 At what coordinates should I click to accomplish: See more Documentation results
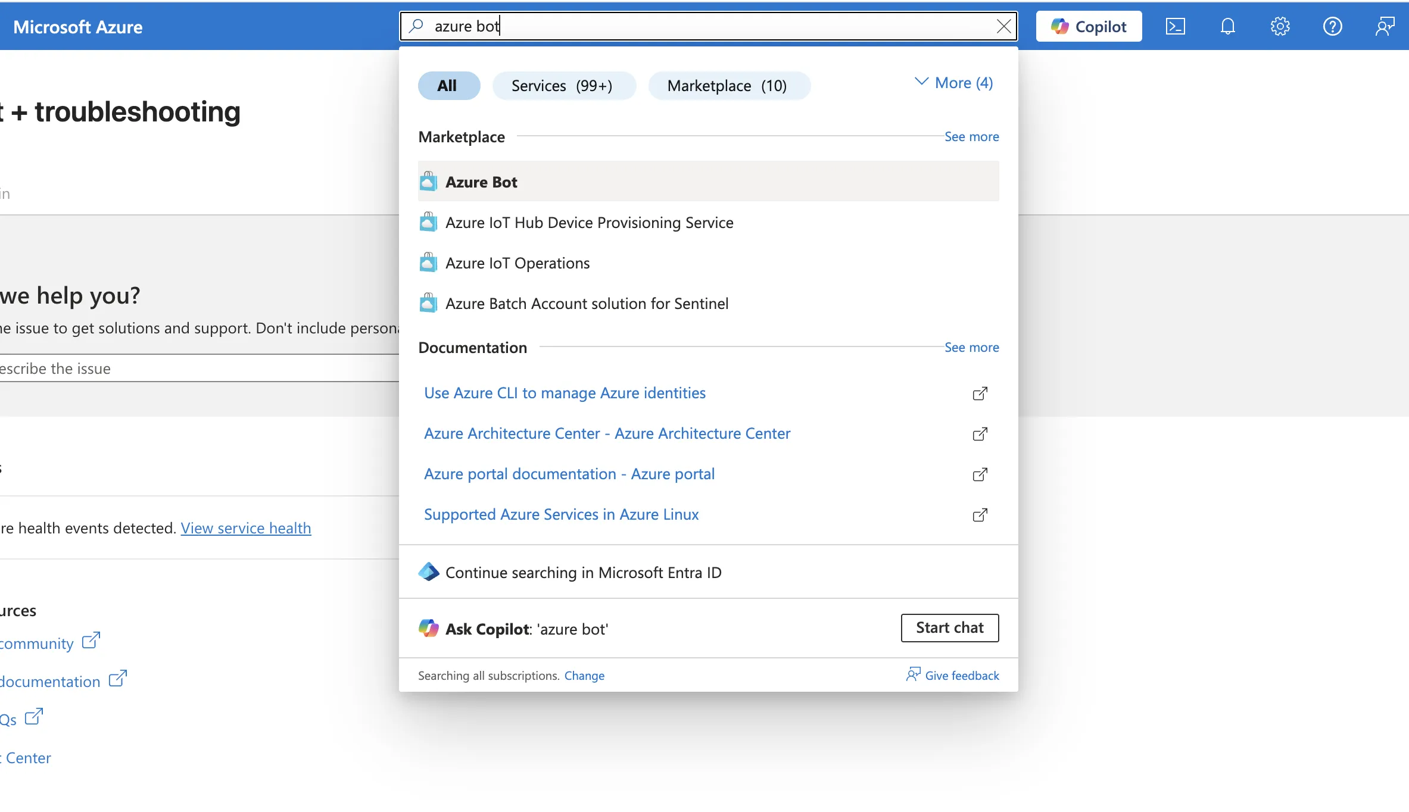click(x=971, y=347)
